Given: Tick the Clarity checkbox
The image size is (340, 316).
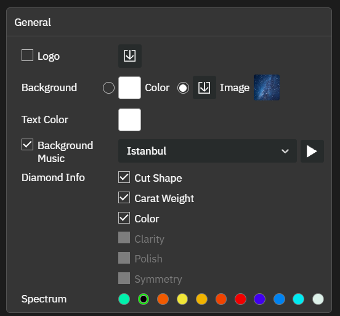Looking at the screenshot, I should [124, 238].
